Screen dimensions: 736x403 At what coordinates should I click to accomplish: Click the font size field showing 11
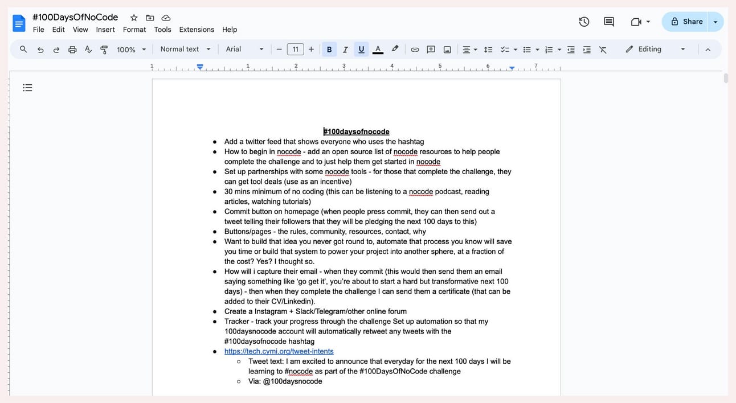point(295,50)
